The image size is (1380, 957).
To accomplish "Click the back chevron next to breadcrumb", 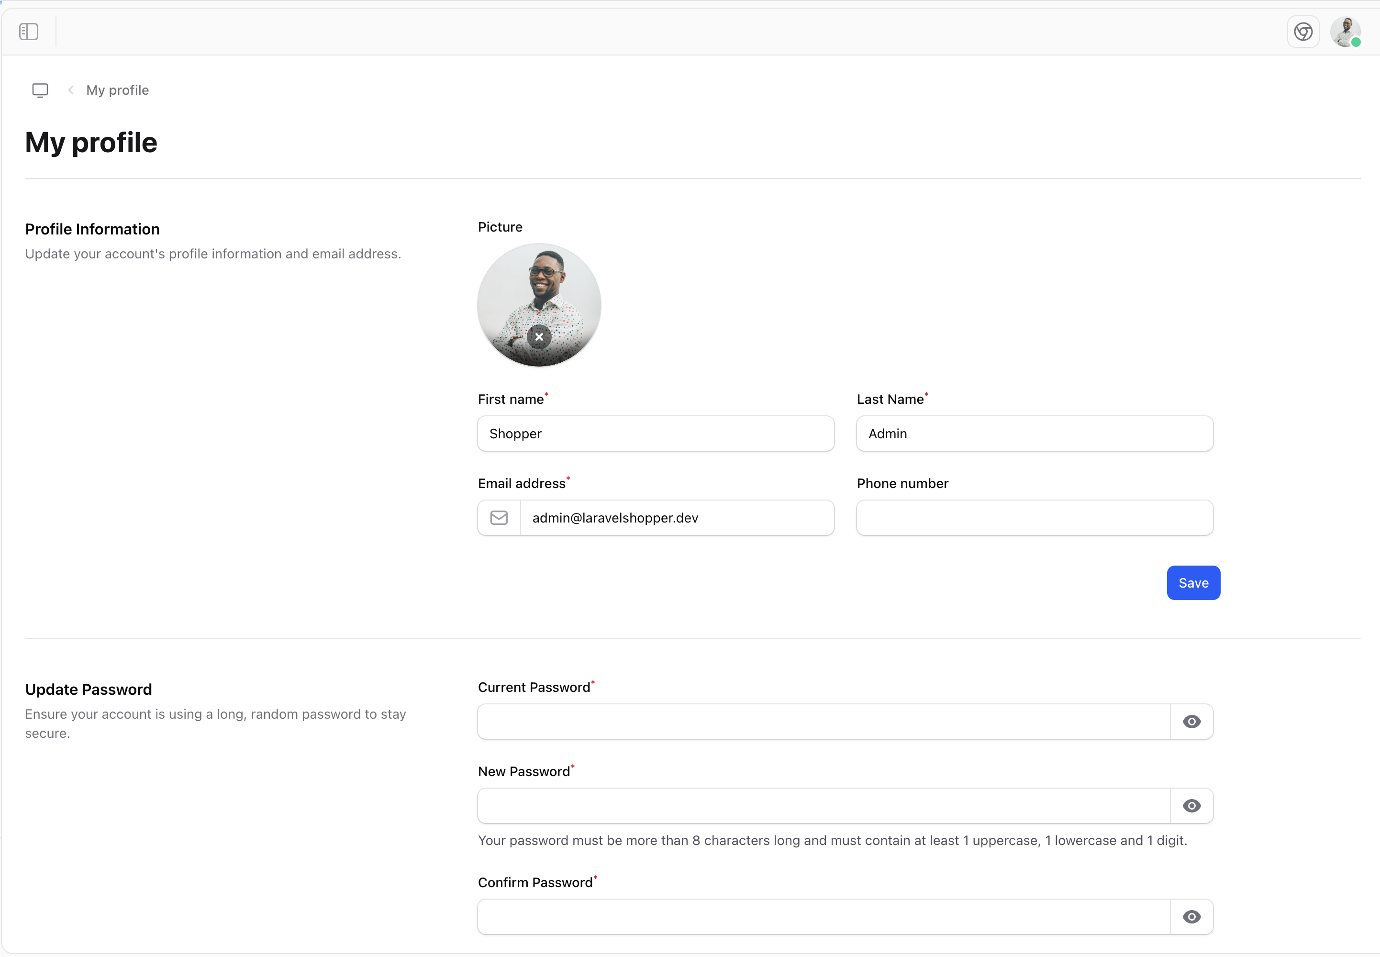I will (x=70, y=89).
